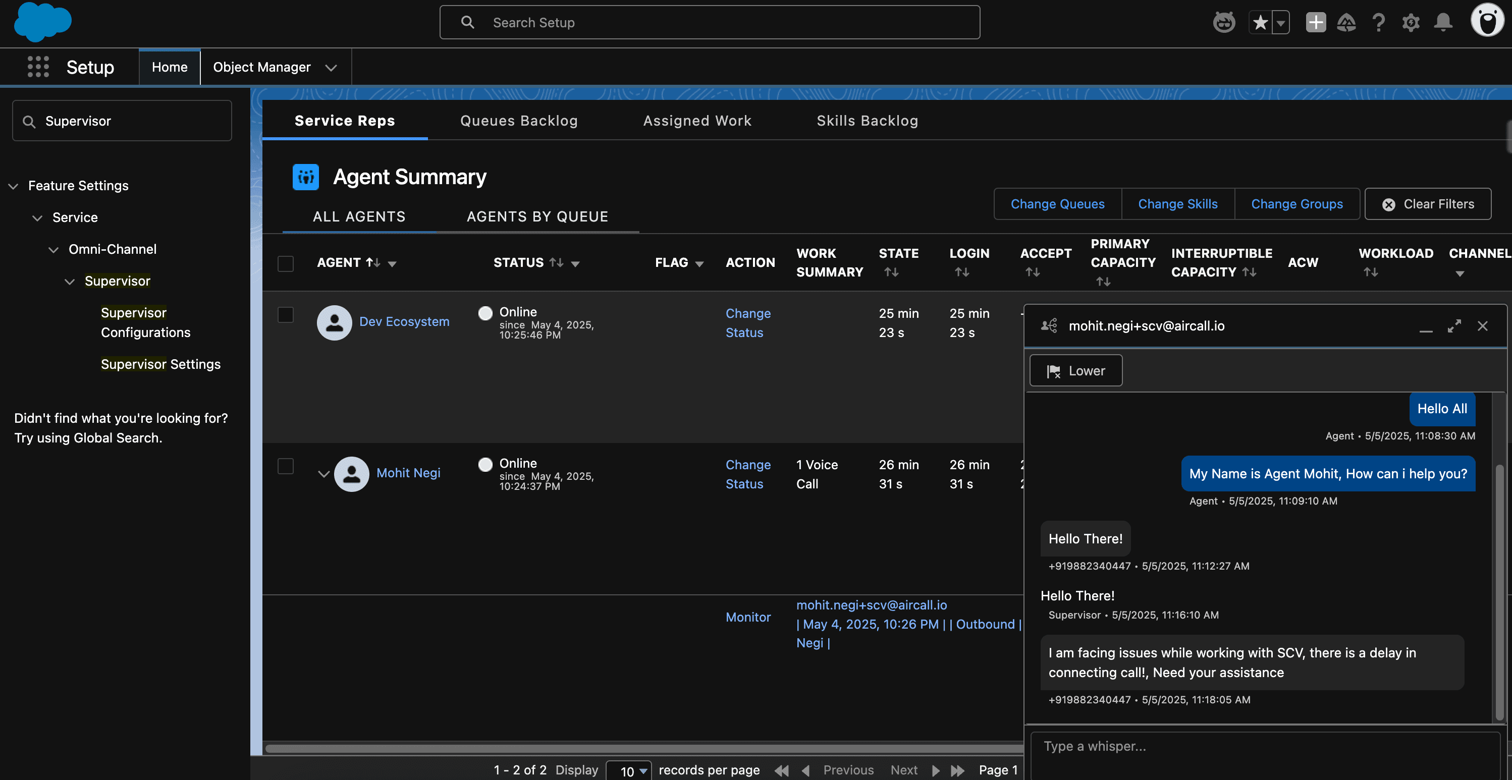The width and height of the screenshot is (1512, 780).
Task: Check the checkbox for Dev Ecosystem
Action: [x=286, y=315]
